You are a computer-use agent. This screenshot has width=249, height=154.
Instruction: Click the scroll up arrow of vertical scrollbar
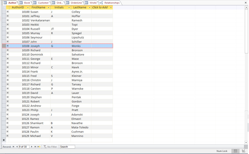pos(246,7)
